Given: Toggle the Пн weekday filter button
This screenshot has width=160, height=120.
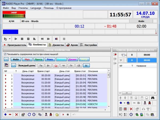Looking at the screenshot, I should click(41, 65).
